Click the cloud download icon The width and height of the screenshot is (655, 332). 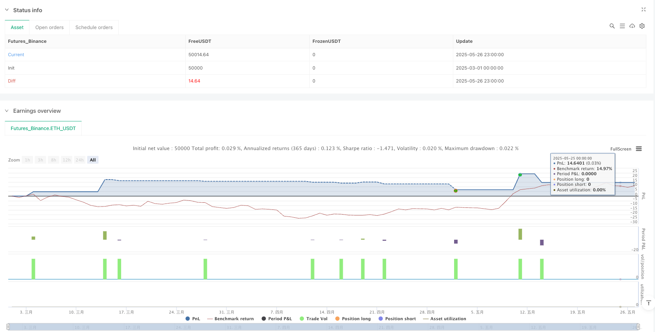[632, 26]
